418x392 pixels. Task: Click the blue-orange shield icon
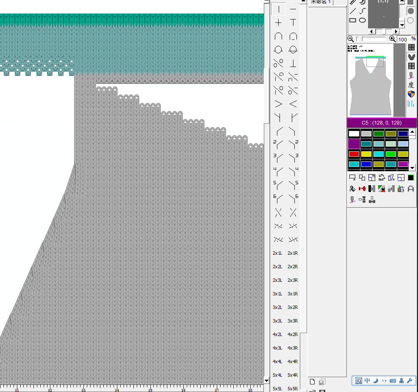tap(411, 94)
